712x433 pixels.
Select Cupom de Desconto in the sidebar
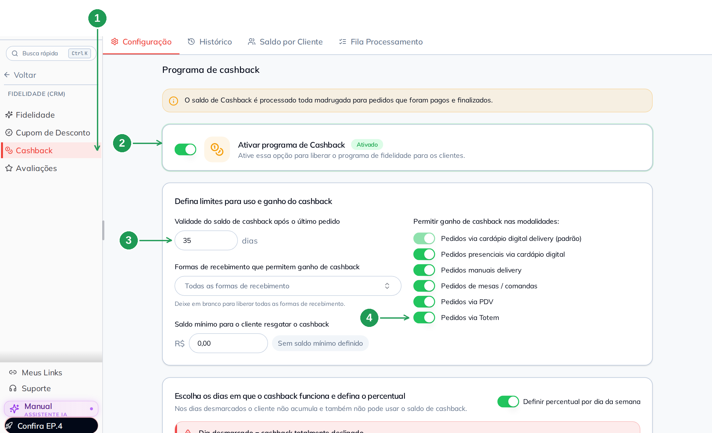pos(50,132)
